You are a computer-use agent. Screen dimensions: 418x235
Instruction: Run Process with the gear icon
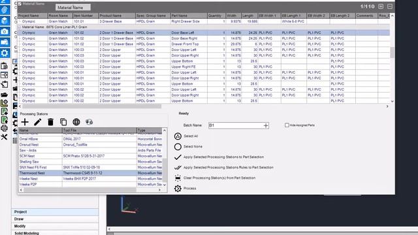click(x=178, y=189)
